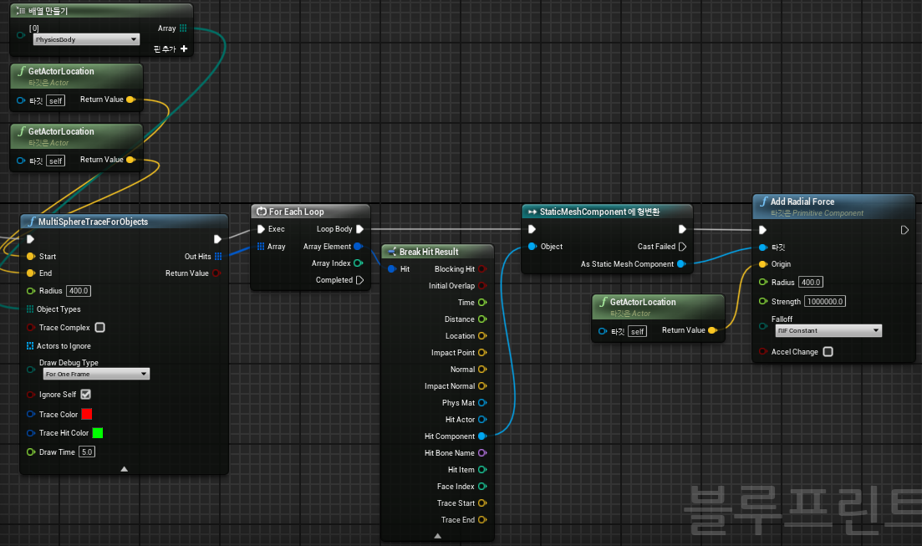Collapse advanced pins on Break Hit Result node
This screenshot has height=546, width=922.
[x=437, y=536]
